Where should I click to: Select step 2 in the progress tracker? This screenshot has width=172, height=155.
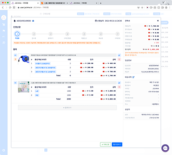[34, 34]
